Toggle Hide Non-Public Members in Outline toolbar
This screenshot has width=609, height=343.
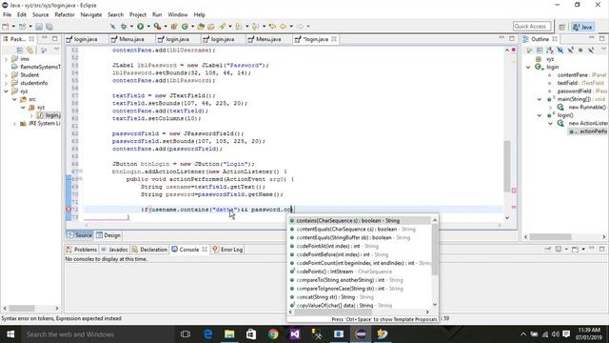(x=580, y=50)
